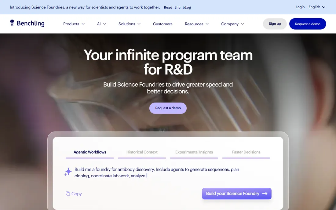The height and width of the screenshot is (210, 336).
Task: Open the English language selector
Action: pos(317,7)
